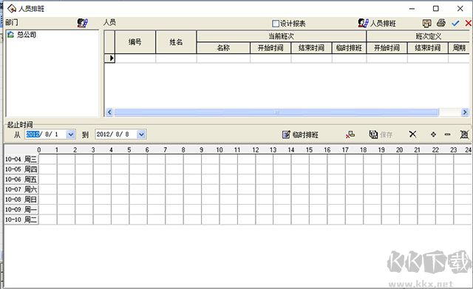473x289 pixels.
Task: Click the red-cross delete shift icon
Action: click(350, 135)
